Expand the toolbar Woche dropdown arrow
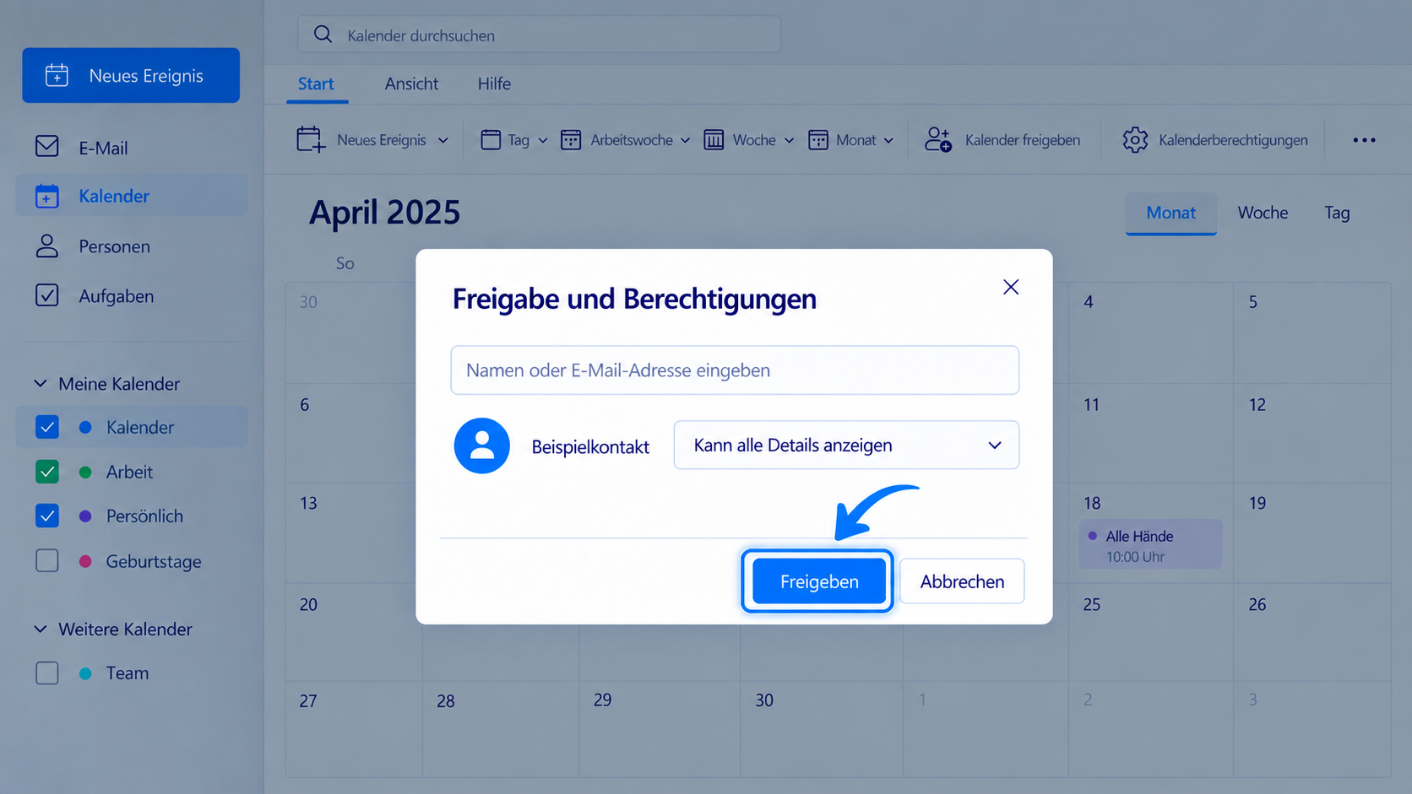 point(789,140)
